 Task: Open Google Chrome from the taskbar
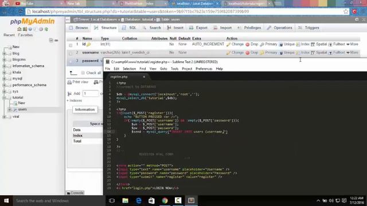165,201
